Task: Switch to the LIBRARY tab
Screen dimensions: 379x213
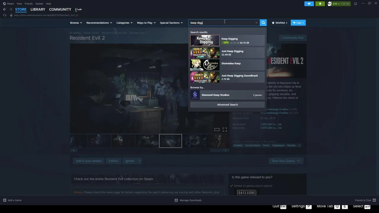Action: point(38,9)
